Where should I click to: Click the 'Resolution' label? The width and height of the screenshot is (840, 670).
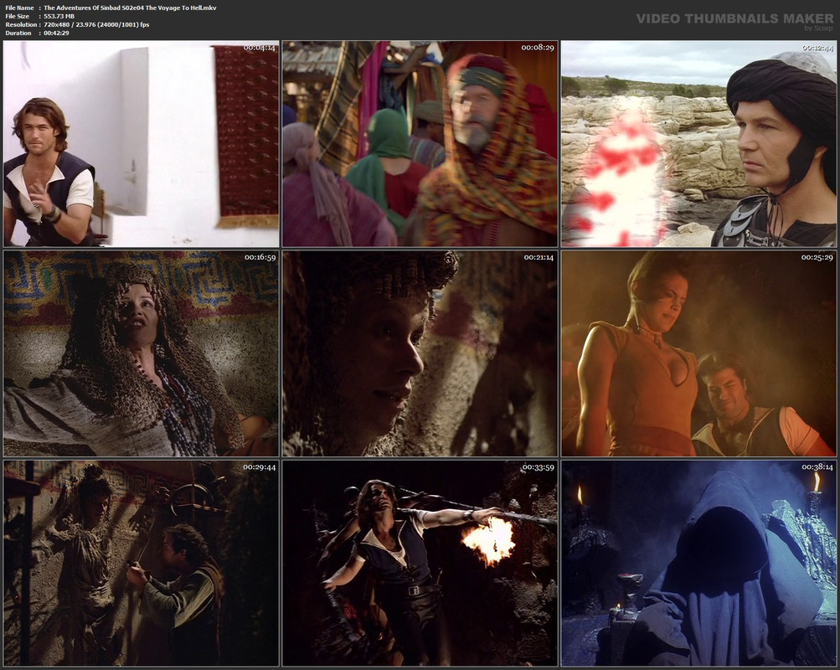(21, 24)
